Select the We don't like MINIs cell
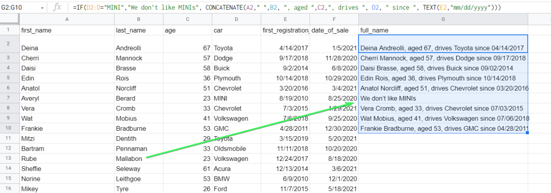This screenshot has width=551, height=193. (x=443, y=98)
